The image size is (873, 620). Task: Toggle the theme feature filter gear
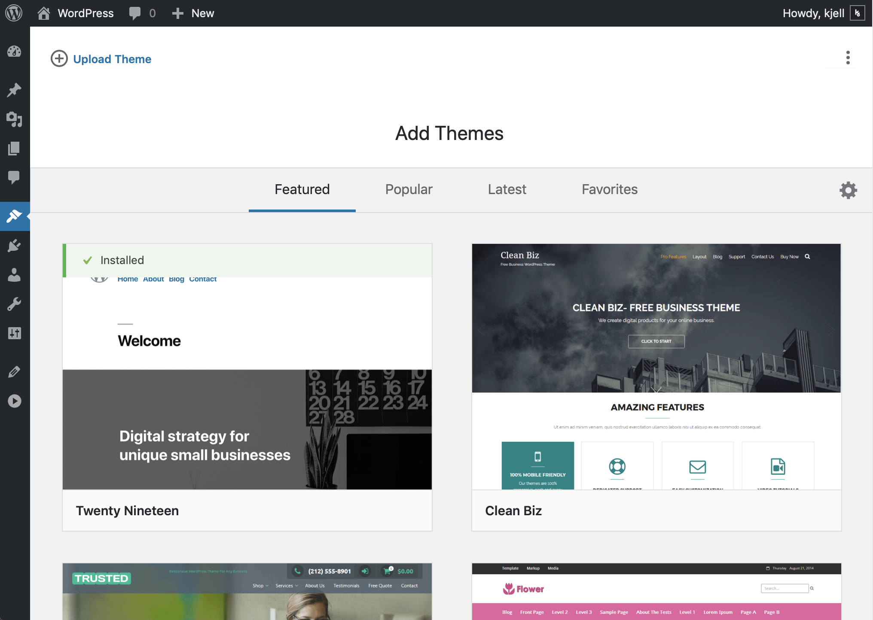(848, 190)
